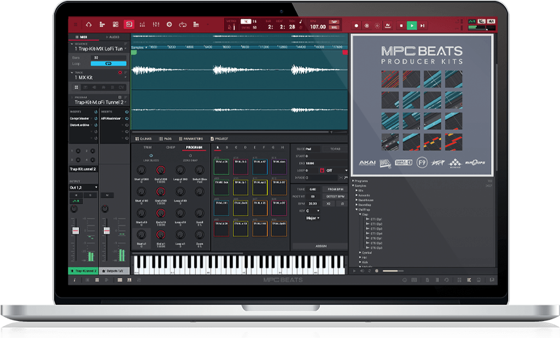Screen dimensions: 560x339
Task: Open the Mixer icon in the top toolbar
Action: tap(155, 24)
